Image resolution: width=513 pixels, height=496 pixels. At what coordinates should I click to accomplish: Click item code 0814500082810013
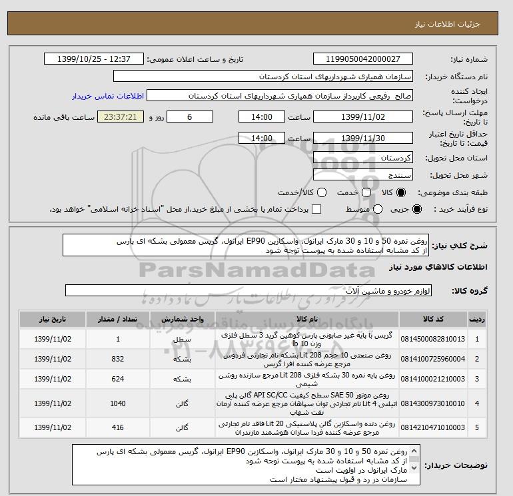click(x=433, y=339)
